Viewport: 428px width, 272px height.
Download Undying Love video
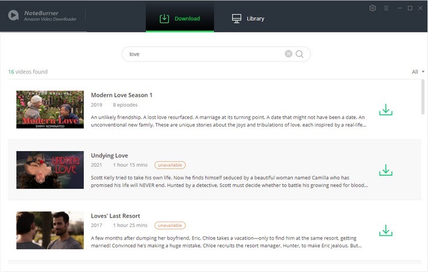coord(386,170)
